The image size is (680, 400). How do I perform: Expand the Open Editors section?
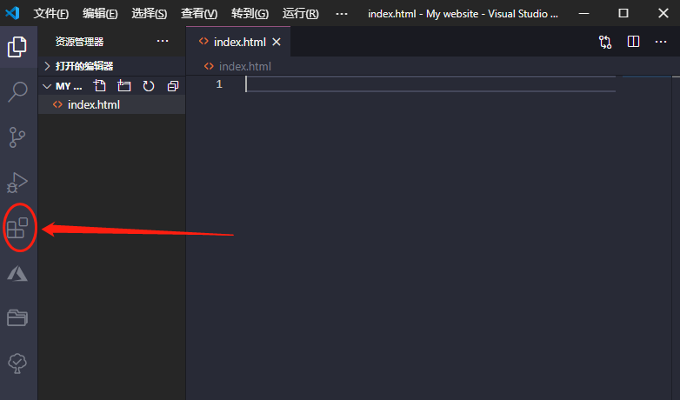click(x=112, y=66)
